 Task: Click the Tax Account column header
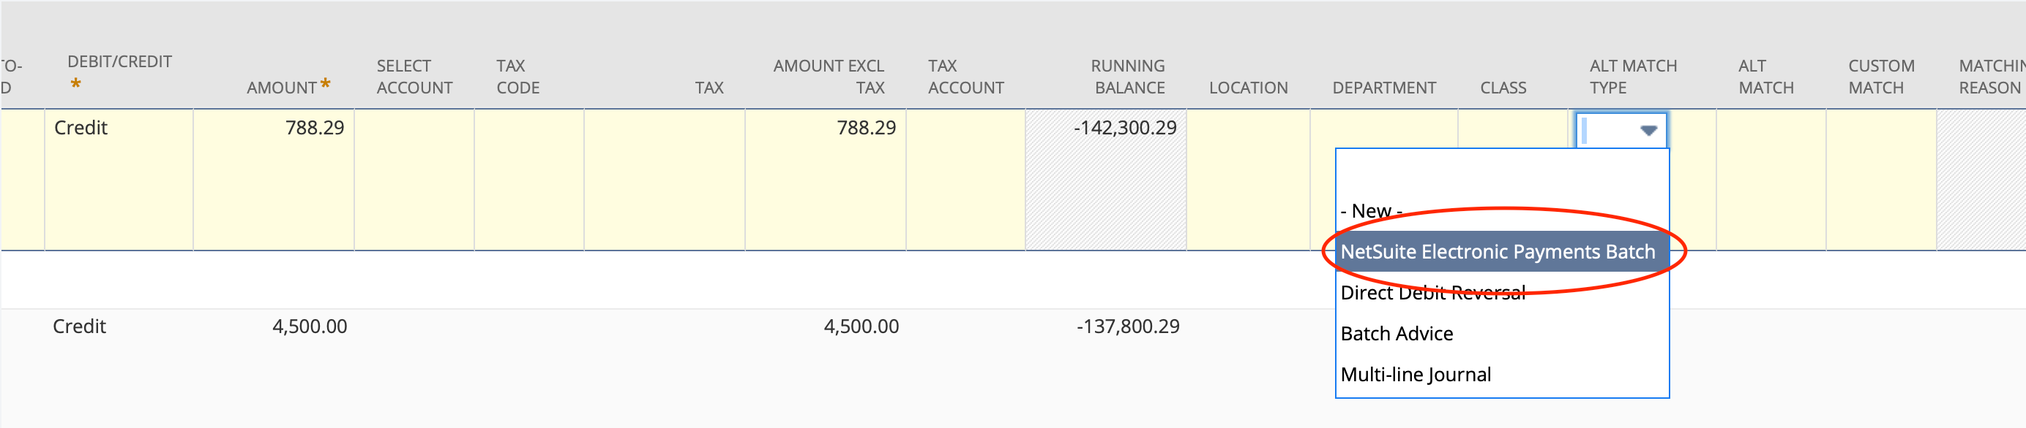pyautogui.click(x=968, y=77)
